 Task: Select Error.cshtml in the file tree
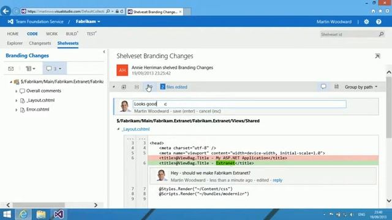[37, 109]
